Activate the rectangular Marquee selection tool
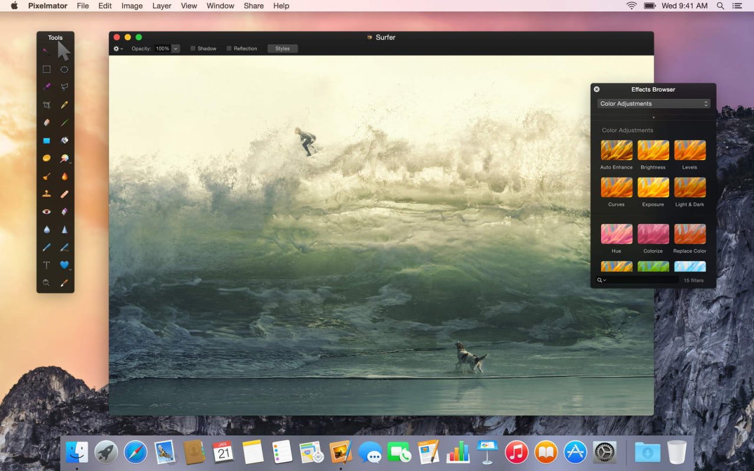Screen dimensions: 754x471 coord(46,69)
